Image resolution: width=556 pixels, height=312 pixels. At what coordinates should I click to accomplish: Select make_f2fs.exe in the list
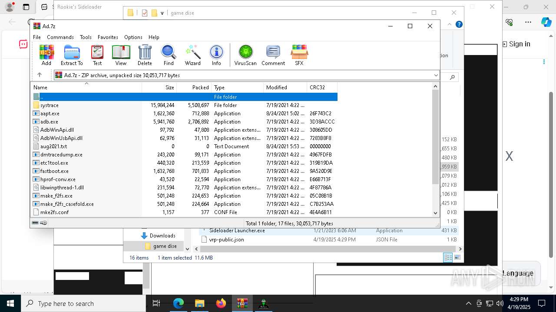(185, 196)
